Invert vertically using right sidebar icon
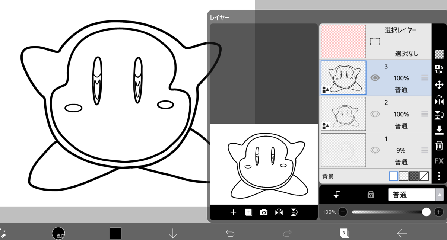447x240 pixels. tap(439, 115)
